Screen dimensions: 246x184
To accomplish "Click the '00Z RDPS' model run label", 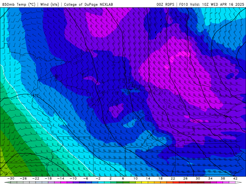I will (x=165, y=4).
